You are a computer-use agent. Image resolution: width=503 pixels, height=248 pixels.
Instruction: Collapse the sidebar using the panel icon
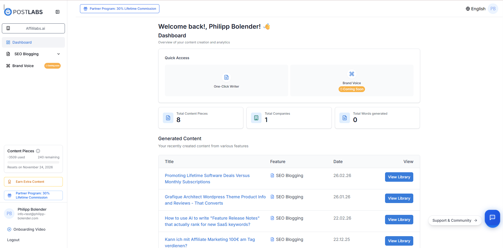click(58, 12)
